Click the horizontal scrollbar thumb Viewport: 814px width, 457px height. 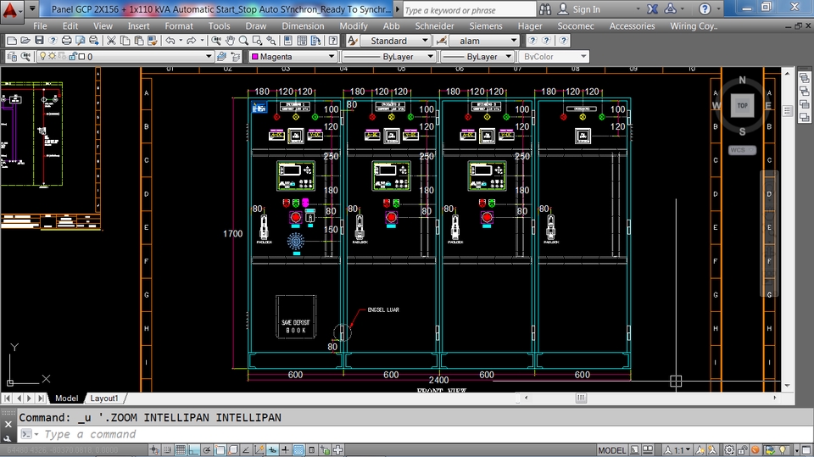[581, 398]
